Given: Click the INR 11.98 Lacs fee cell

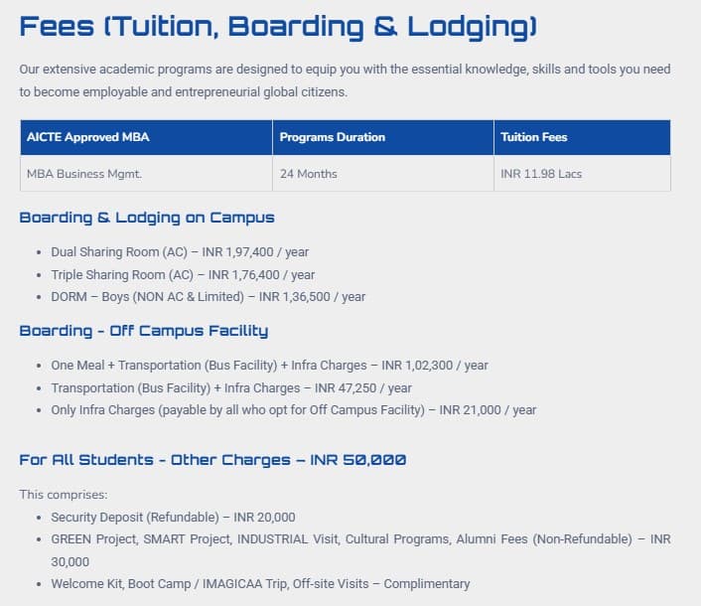Looking at the screenshot, I should pos(541,174).
